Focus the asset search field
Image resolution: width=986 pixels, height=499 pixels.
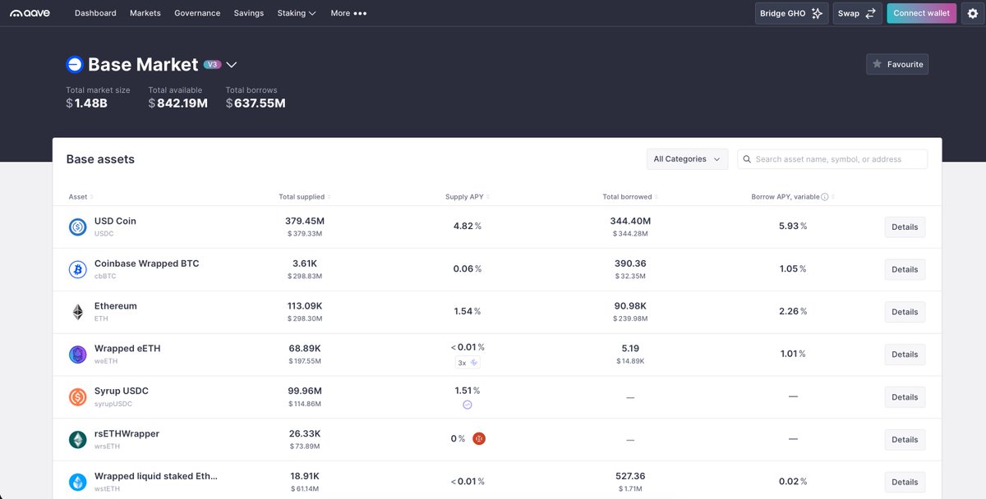pos(832,159)
